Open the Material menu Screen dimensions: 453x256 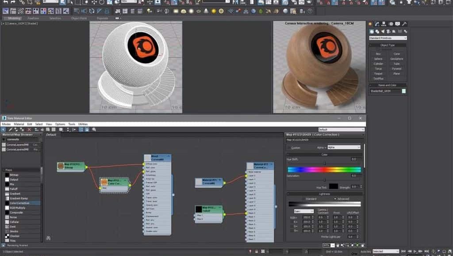point(19,124)
